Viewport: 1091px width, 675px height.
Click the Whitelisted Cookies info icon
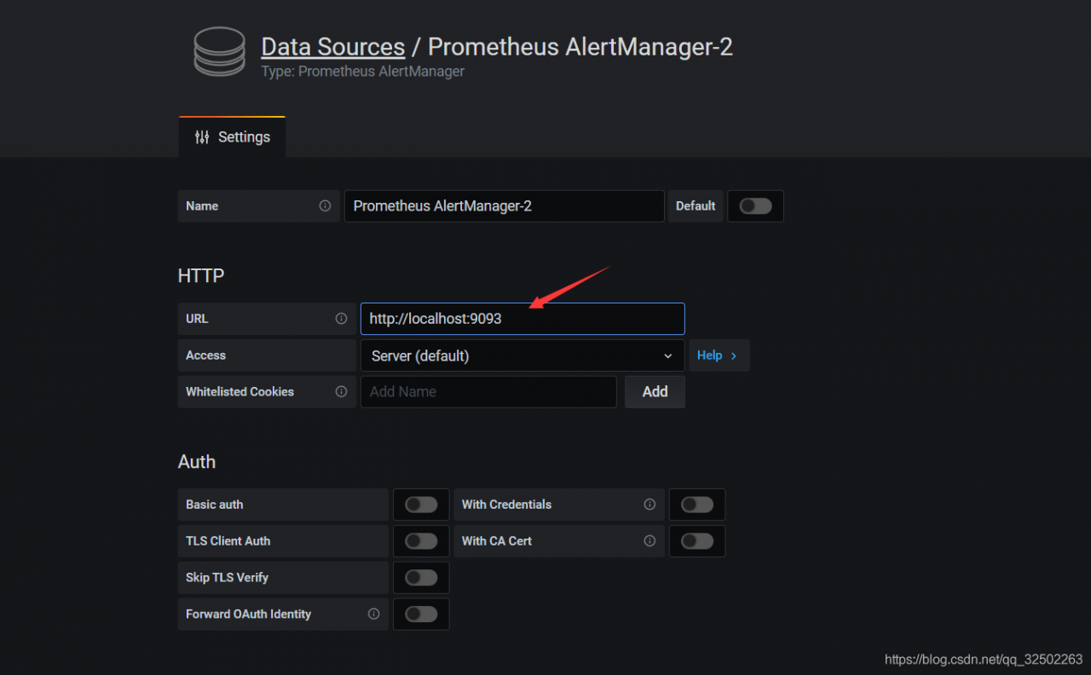tap(341, 392)
